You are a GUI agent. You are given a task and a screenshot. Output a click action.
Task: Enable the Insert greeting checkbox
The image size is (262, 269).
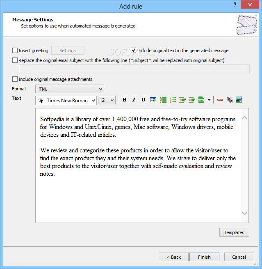pyautogui.click(x=15, y=51)
